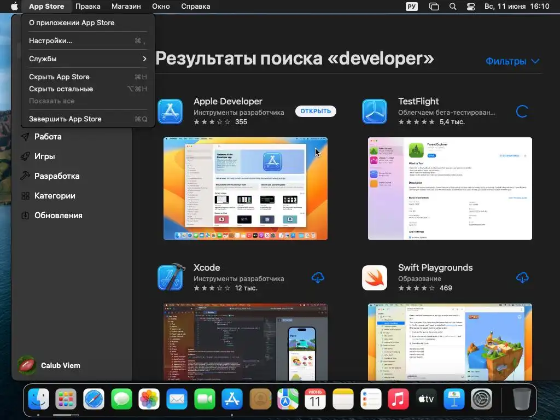Open the Справка menu

(195, 7)
